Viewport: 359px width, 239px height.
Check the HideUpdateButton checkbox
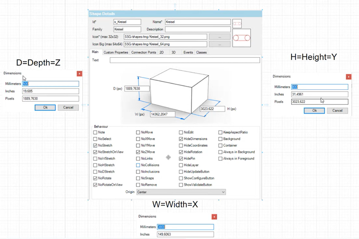coord(181,172)
